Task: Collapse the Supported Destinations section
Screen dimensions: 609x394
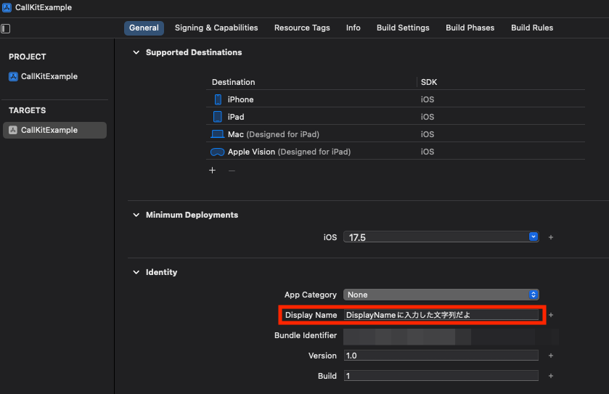Action: 136,52
